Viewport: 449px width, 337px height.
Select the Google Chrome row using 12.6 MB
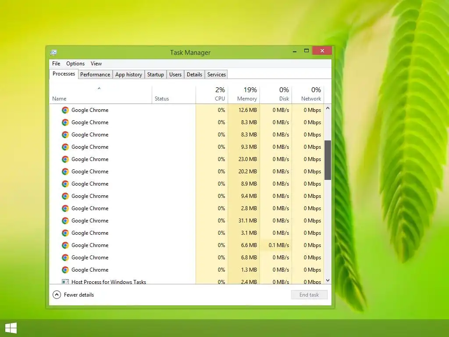pyautogui.click(x=187, y=110)
